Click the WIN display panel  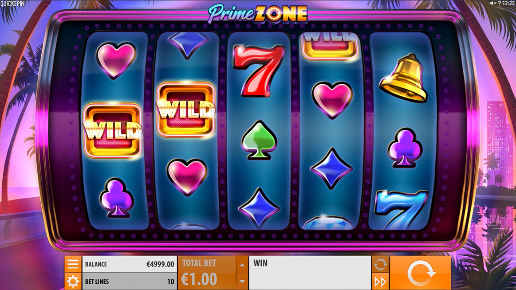pyautogui.click(x=310, y=273)
